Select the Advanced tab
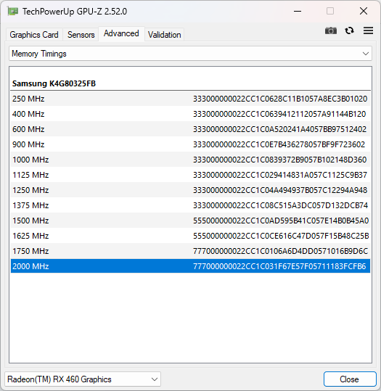 click(x=121, y=33)
